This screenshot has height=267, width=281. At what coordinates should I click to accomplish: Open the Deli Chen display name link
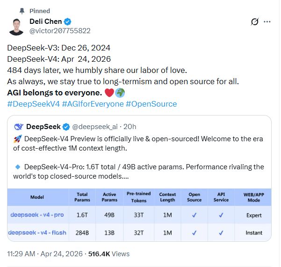tap(46, 22)
